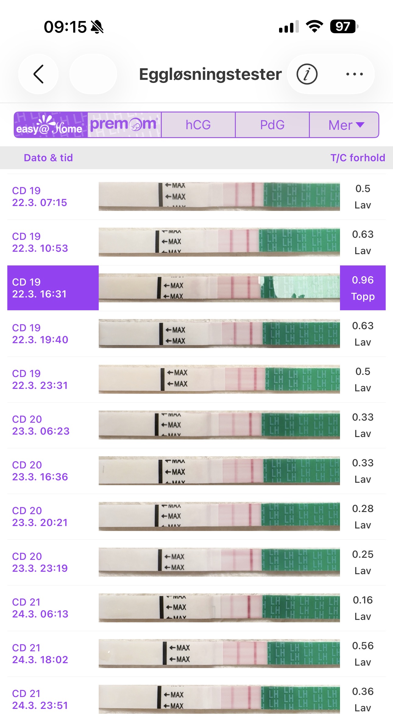Tap the battery indicator showing 97
The height and width of the screenshot is (722, 393).
click(x=344, y=27)
